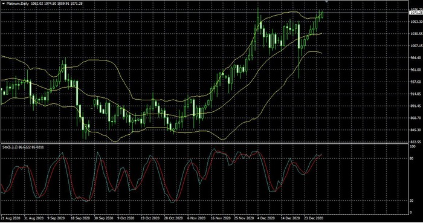Click the 961.00 price axis label
Screen dimensions: 423x223
[x=416, y=70]
